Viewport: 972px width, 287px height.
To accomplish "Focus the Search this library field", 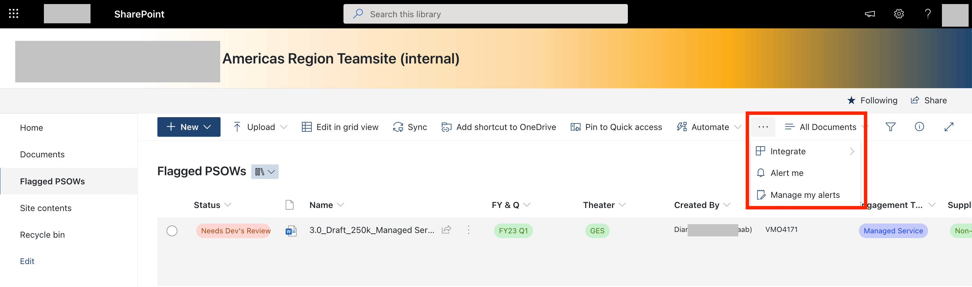I will pyautogui.click(x=485, y=14).
